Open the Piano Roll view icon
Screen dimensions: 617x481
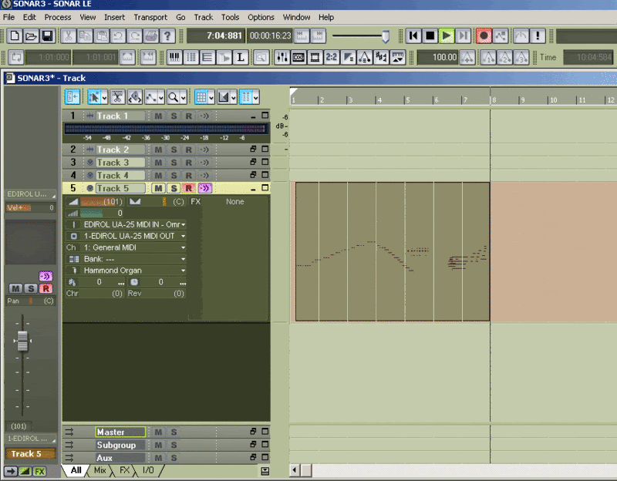(x=174, y=57)
